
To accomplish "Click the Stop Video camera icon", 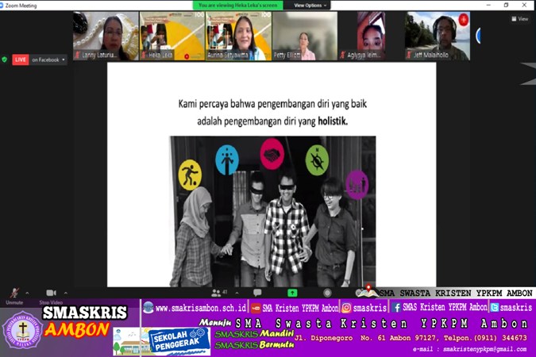I will click(x=52, y=293).
